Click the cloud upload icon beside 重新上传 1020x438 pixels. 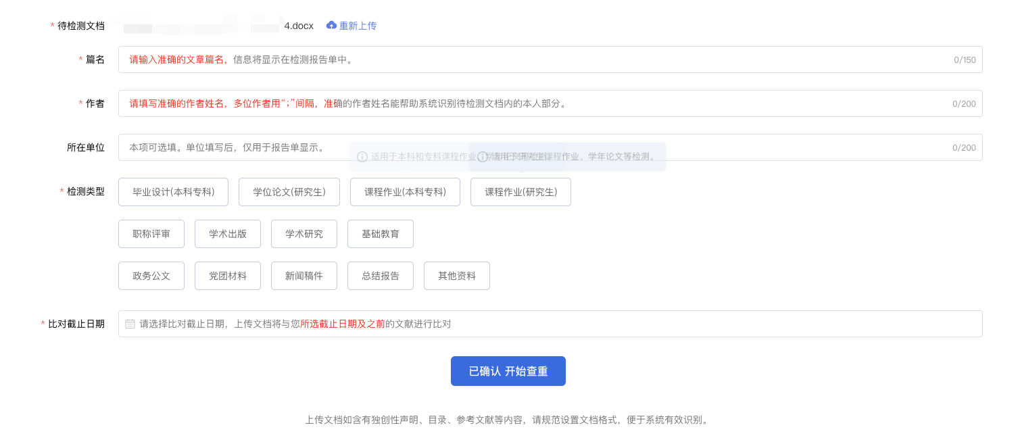click(331, 26)
